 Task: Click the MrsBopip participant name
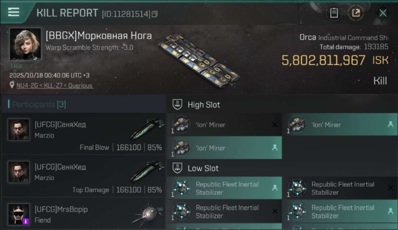[61, 209]
